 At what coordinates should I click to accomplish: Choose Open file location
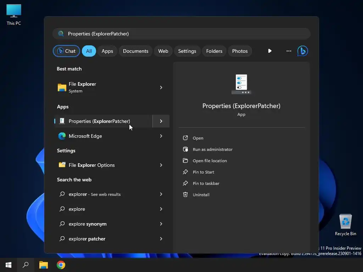(210, 160)
